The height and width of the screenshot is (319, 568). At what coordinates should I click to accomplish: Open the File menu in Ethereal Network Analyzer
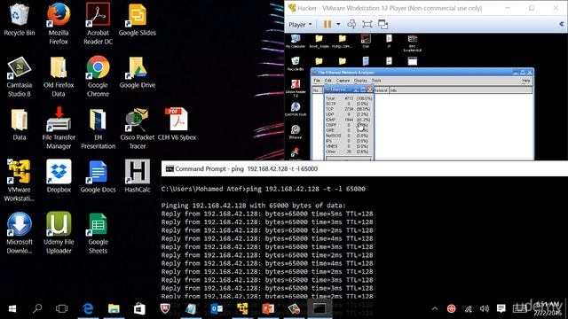(x=317, y=81)
